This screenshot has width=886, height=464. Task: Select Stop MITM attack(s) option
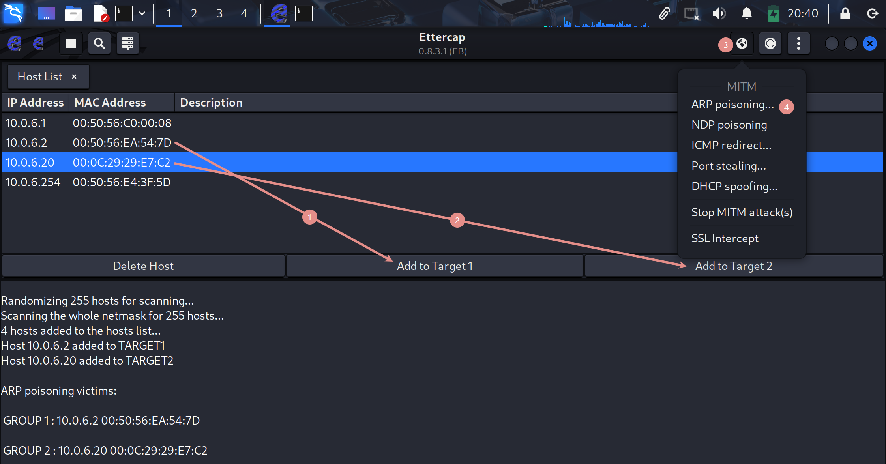[742, 212]
